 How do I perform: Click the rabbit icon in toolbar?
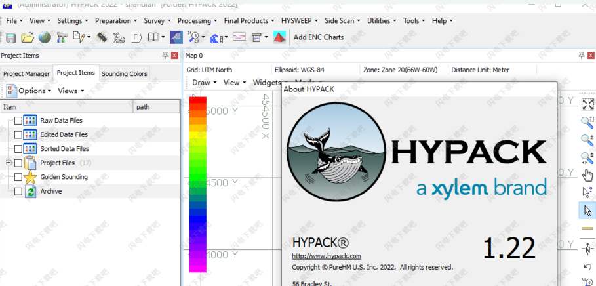[119, 37]
